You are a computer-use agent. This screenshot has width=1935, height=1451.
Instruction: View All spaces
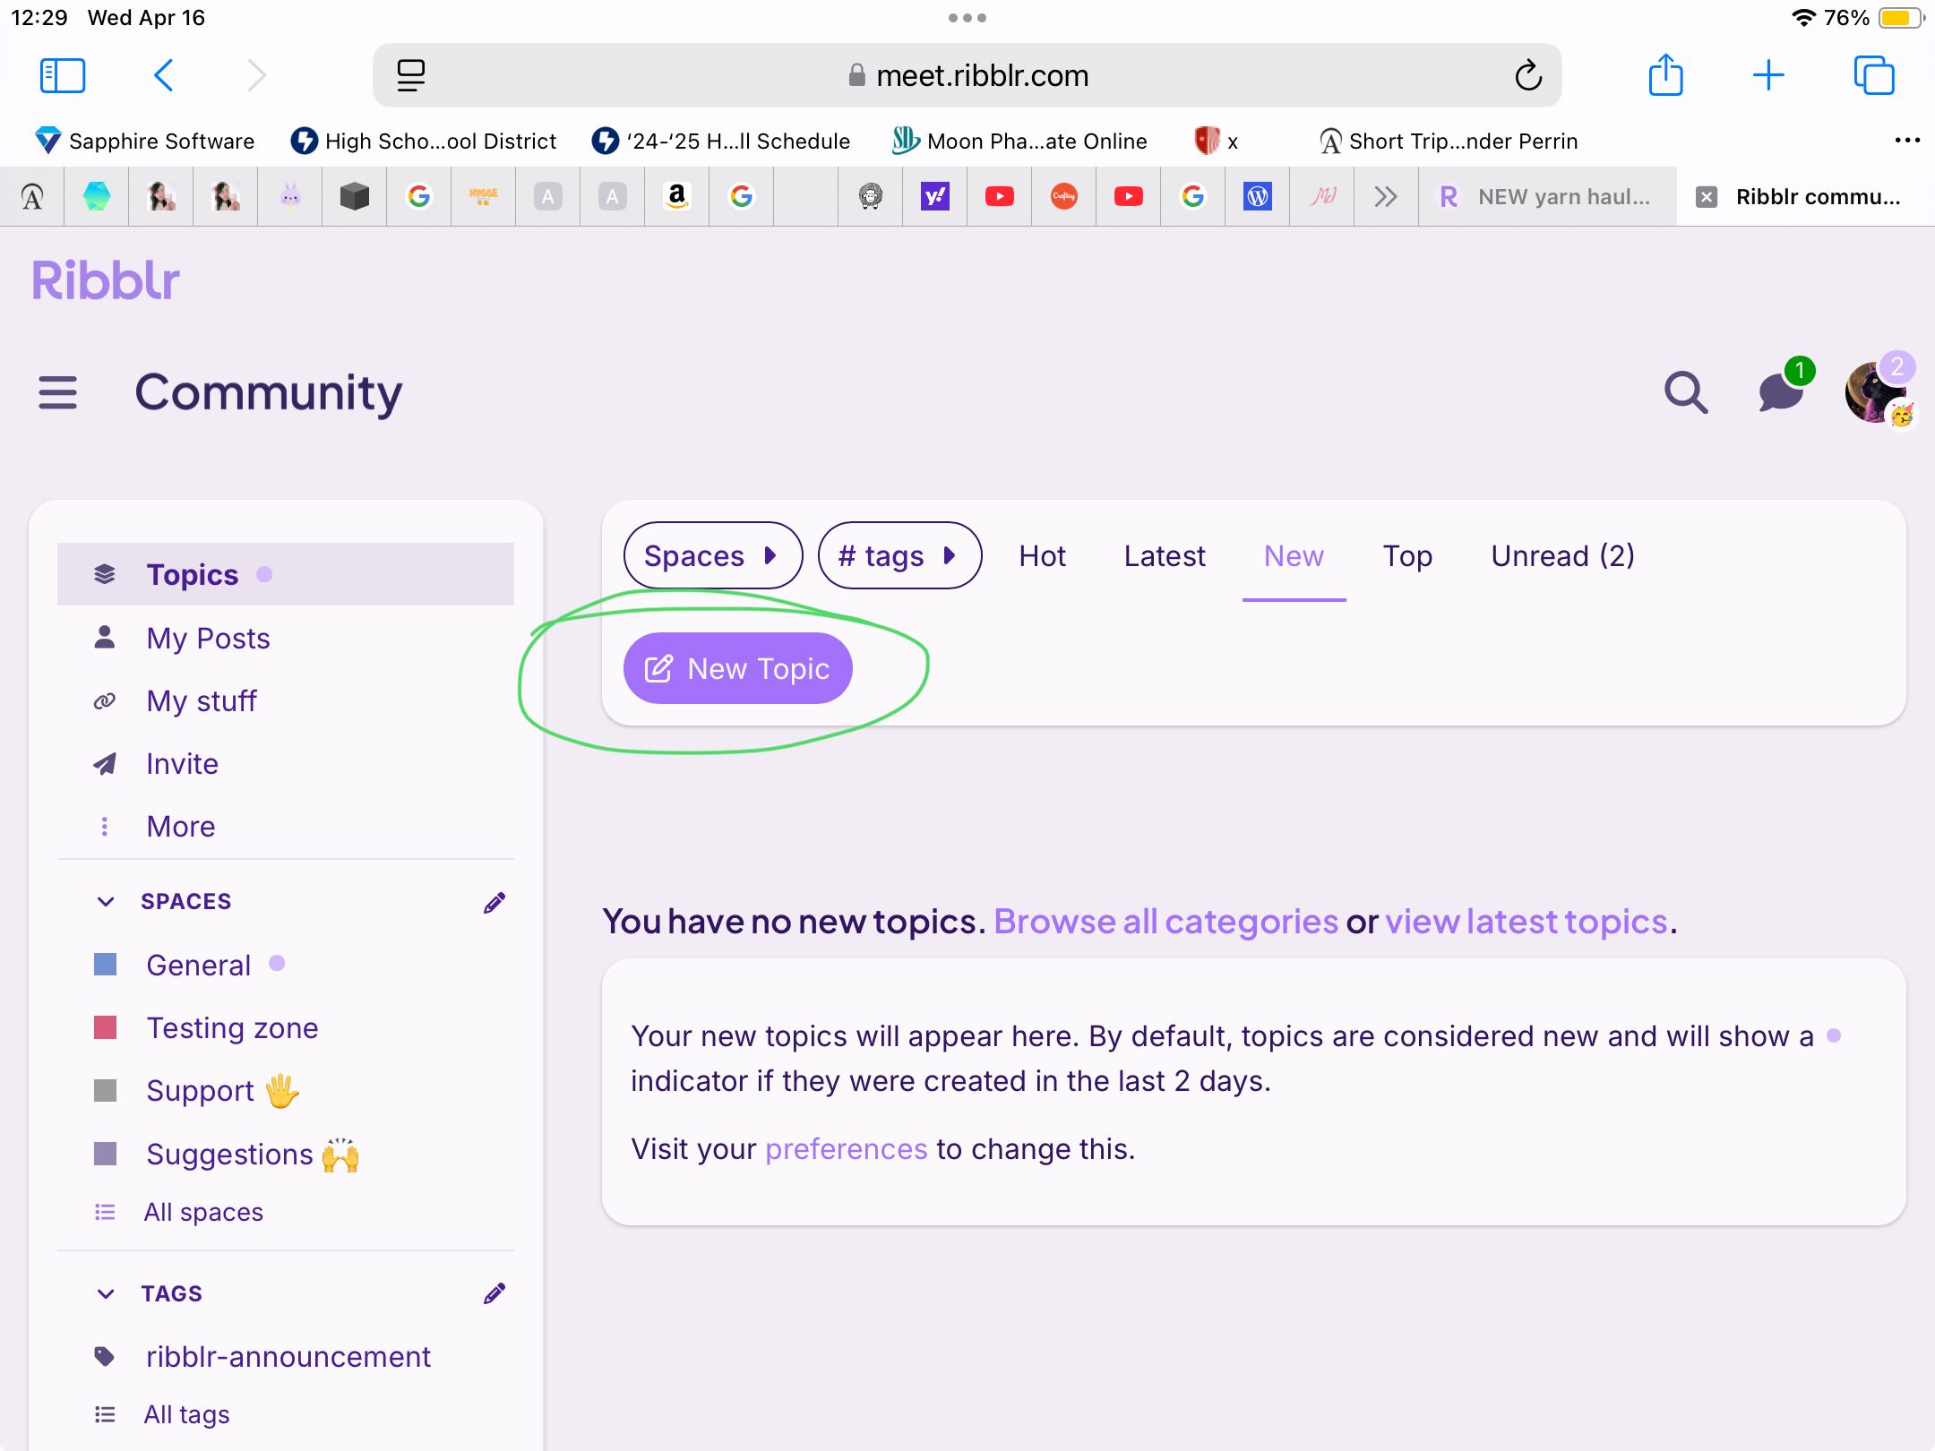203,1212
